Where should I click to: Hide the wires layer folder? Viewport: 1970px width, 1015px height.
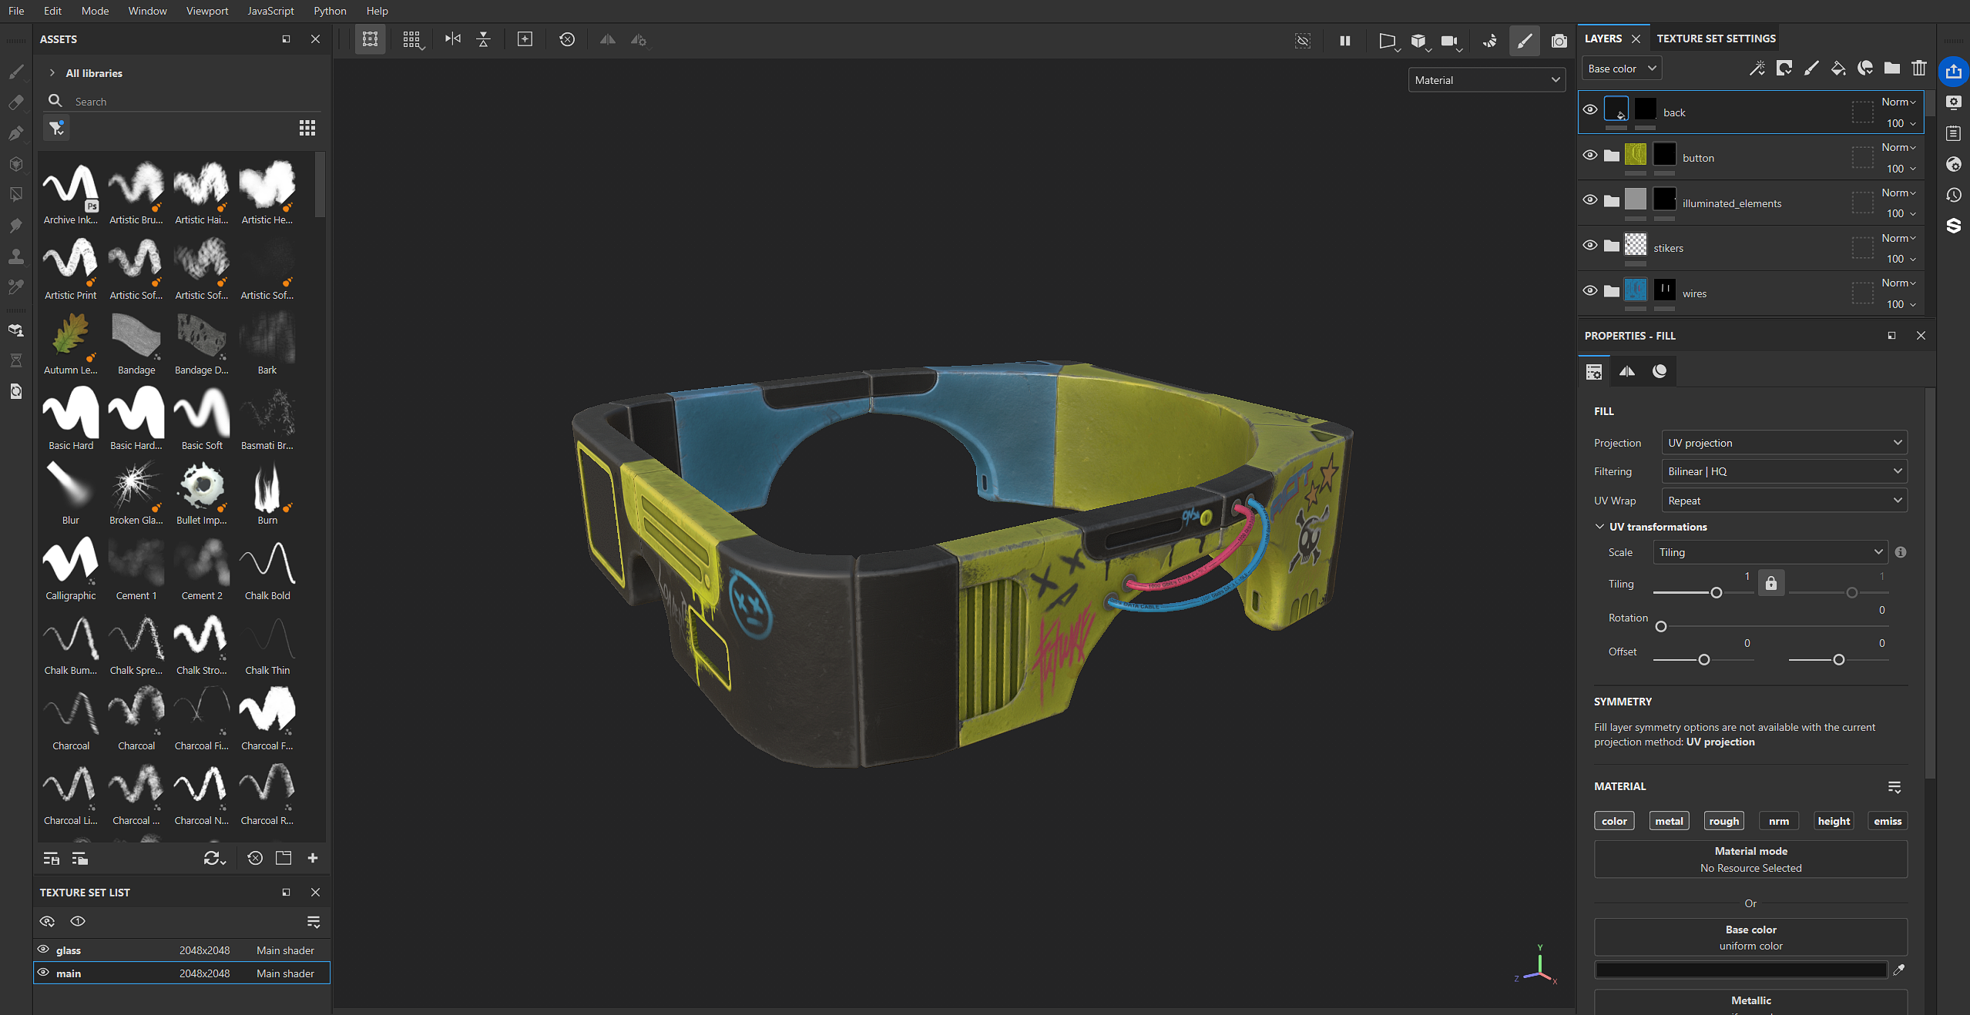1589,291
